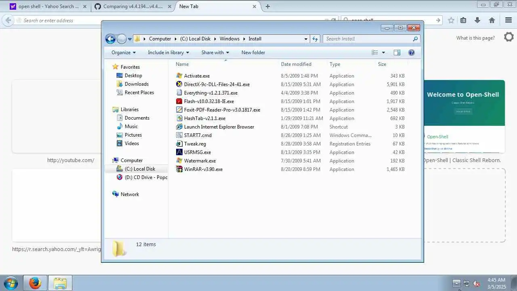The image size is (517, 291).
Task: Toggle the preview pane button
Action: point(397,53)
